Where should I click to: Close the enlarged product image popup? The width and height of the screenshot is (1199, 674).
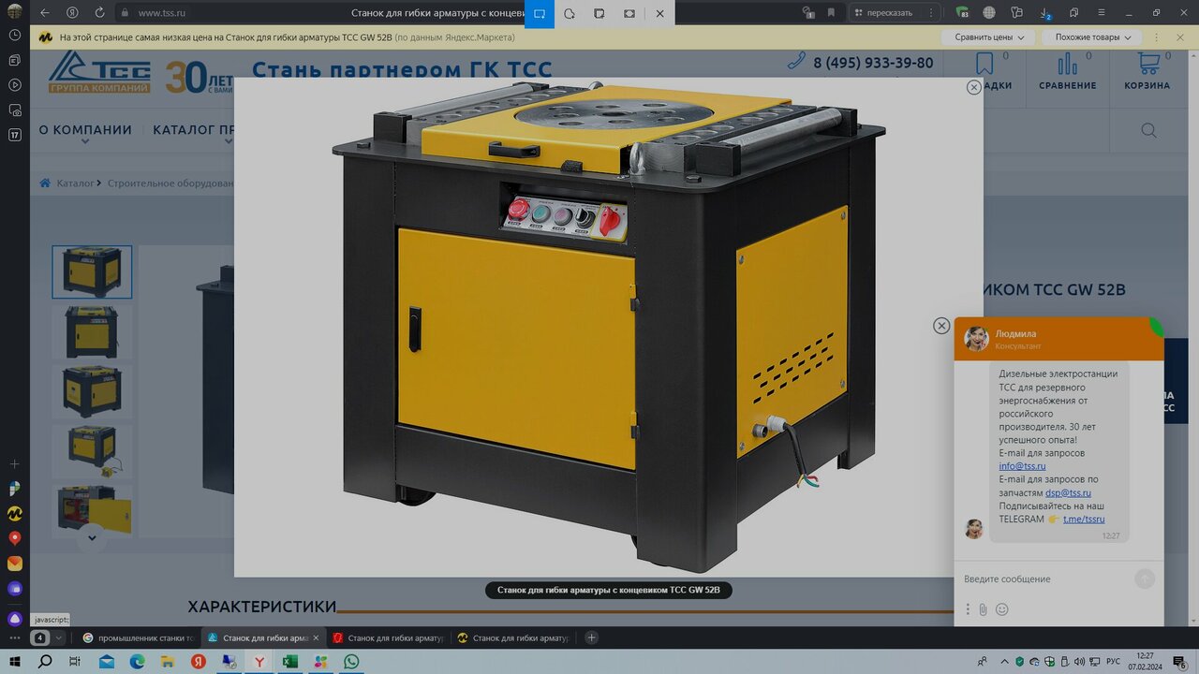pyautogui.click(x=974, y=87)
